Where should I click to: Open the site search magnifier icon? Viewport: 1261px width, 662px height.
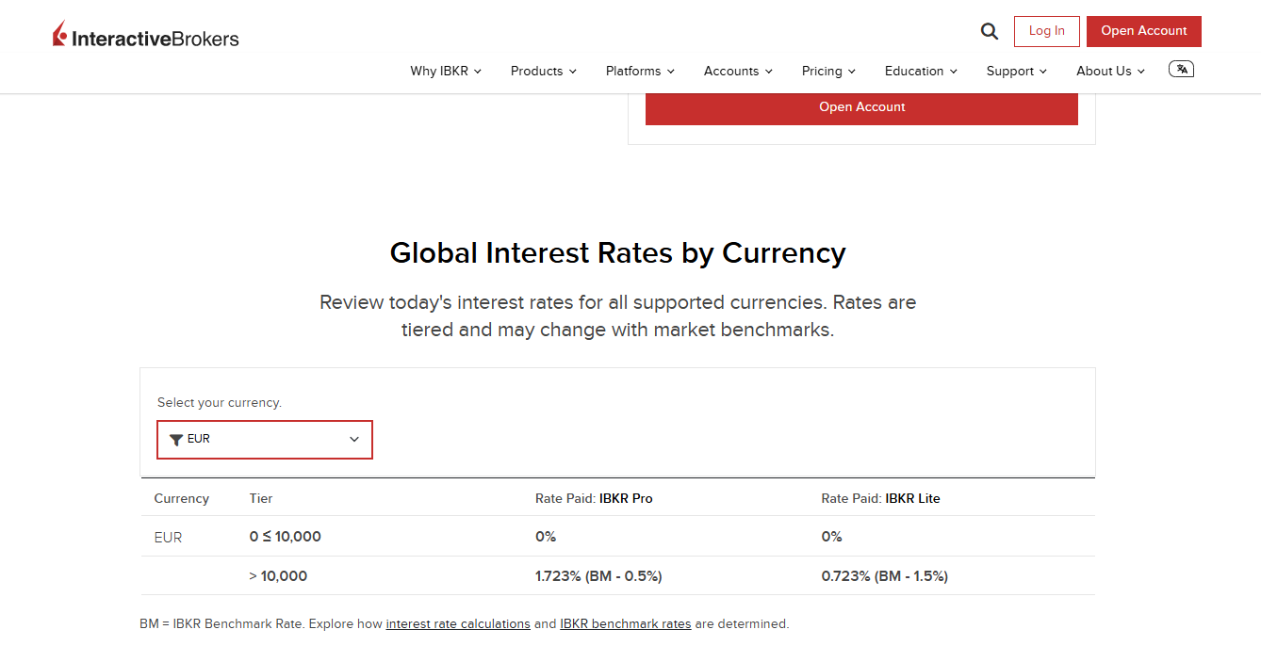[989, 31]
